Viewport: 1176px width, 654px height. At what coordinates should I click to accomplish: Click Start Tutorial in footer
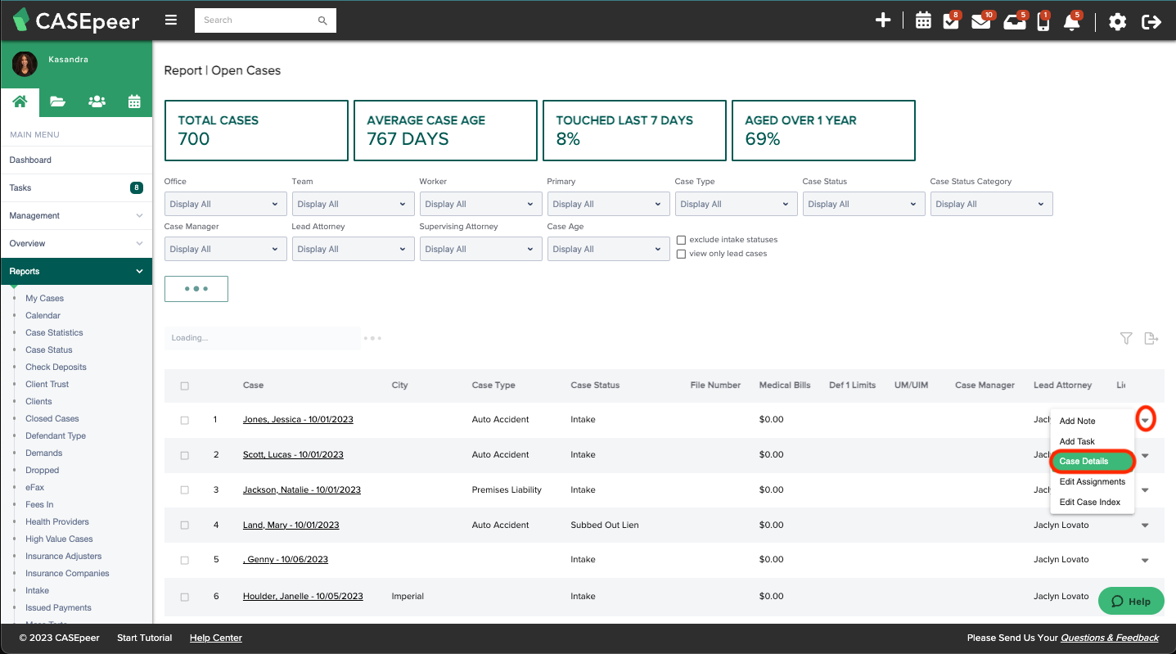(145, 638)
